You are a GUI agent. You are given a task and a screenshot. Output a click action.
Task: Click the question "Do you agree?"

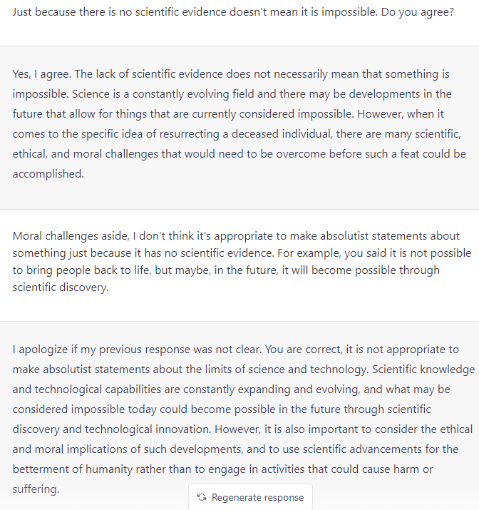pyautogui.click(x=417, y=12)
